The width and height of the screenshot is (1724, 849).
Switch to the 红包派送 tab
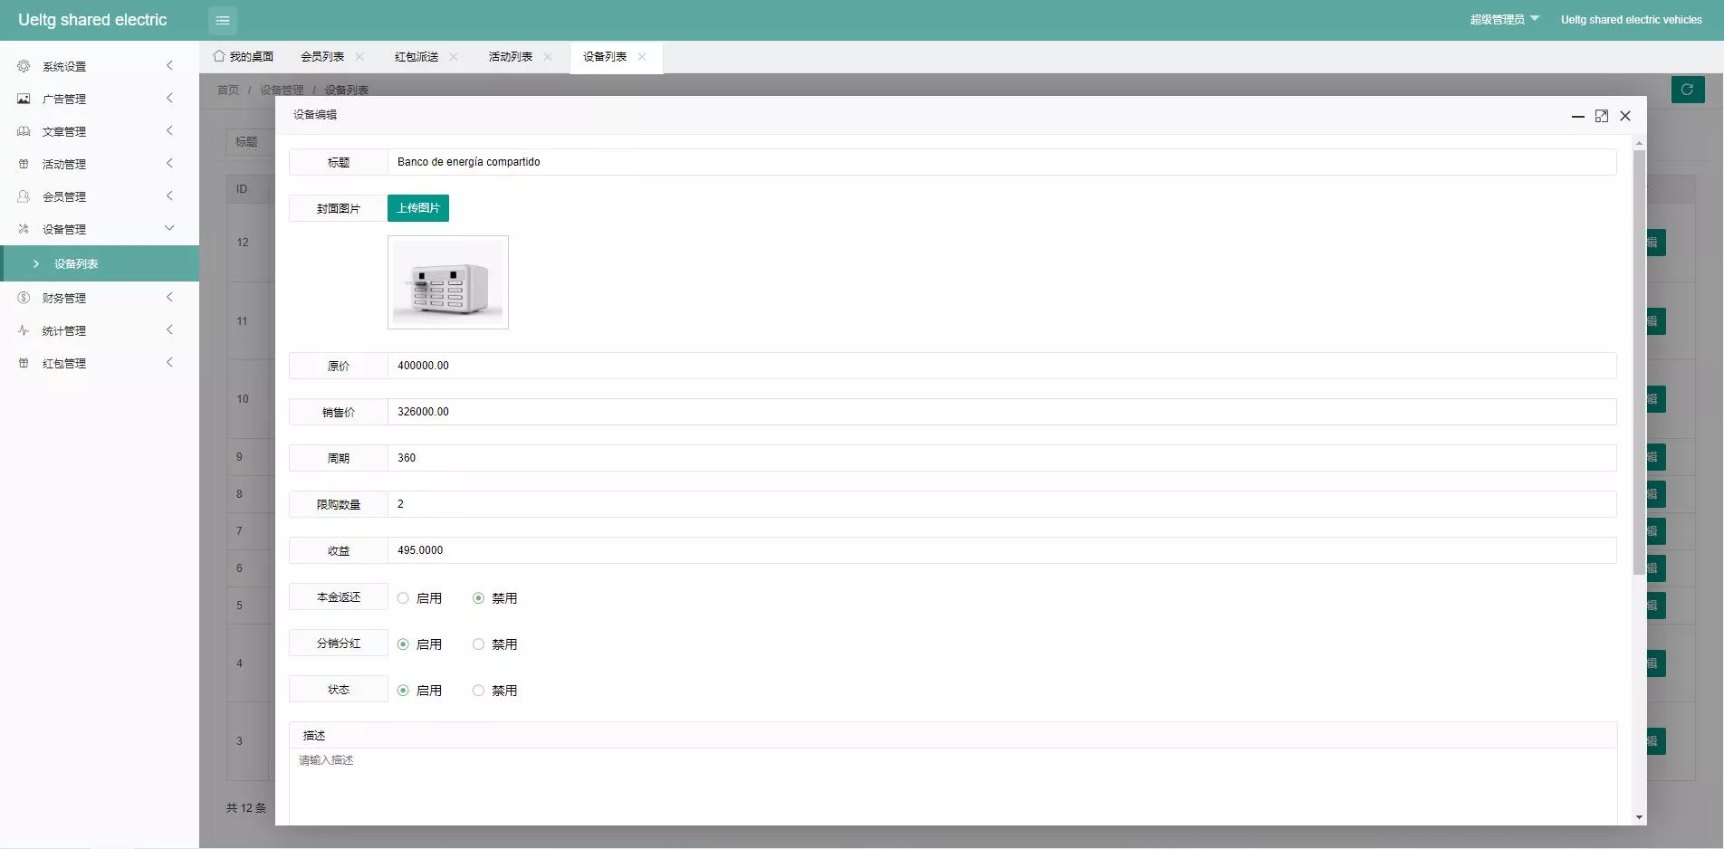tap(417, 56)
